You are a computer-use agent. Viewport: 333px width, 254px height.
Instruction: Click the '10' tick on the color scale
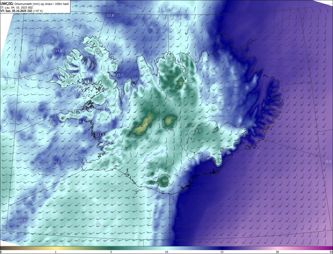pos(166,252)
